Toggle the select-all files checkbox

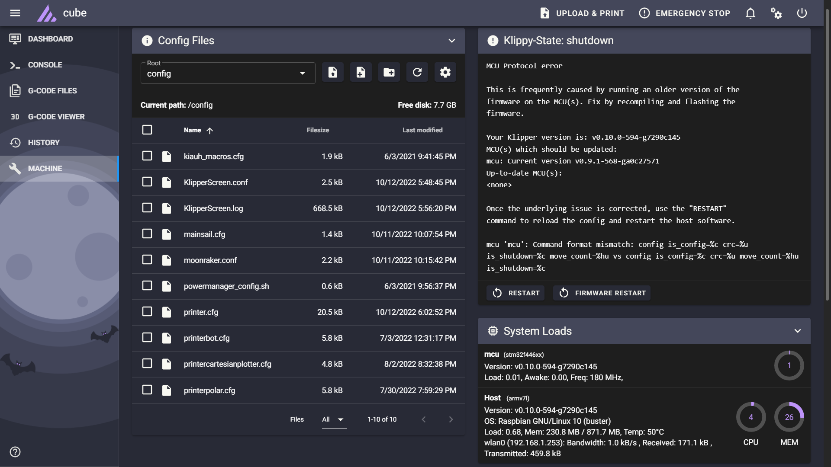tap(147, 130)
